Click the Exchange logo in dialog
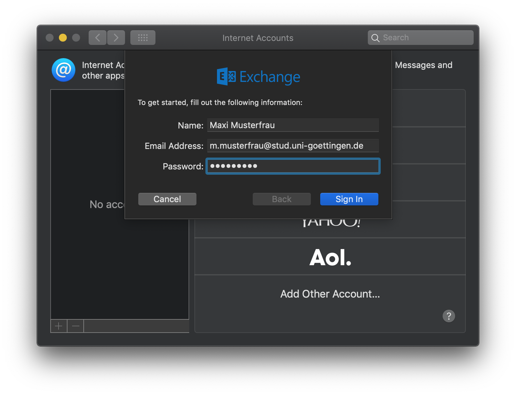The width and height of the screenshot is (516, 395). (258, 77)
